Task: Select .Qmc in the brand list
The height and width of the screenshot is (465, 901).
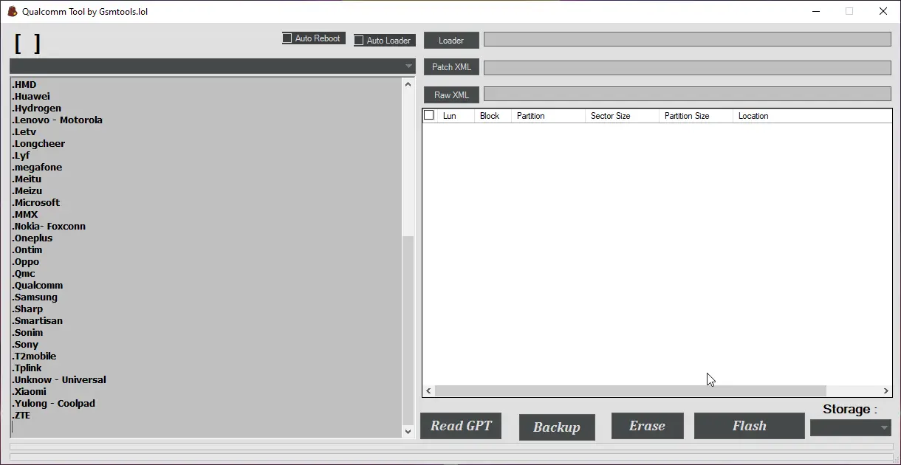Action: (24, 273)
